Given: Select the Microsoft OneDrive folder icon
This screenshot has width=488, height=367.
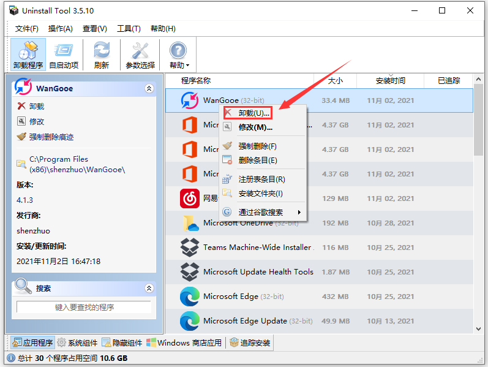Looking at the screenshot, I should [189, 223].
